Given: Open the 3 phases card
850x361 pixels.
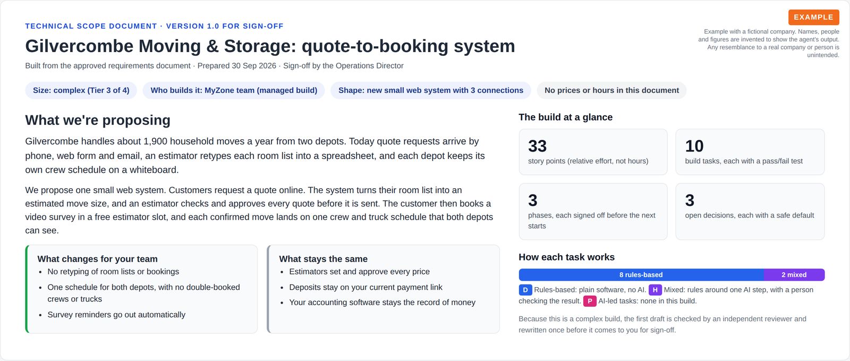Looking at the screenshot, I should point(593,212).
